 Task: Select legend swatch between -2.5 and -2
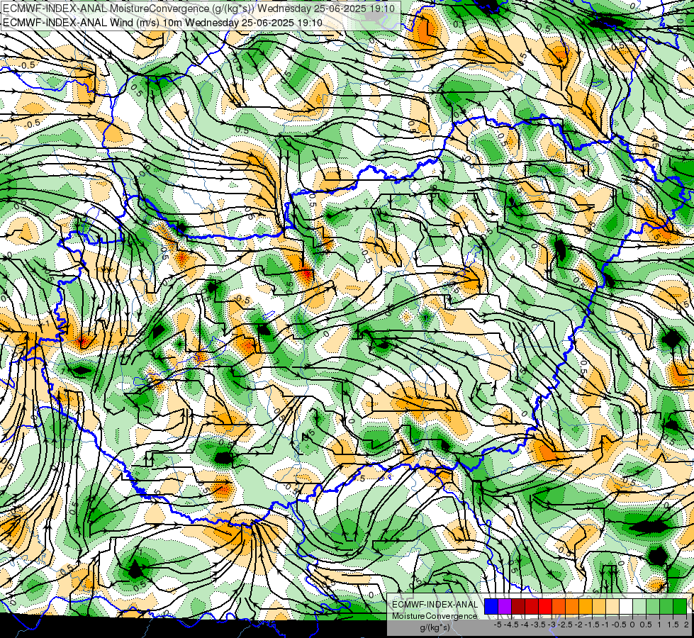pos(572,607)
